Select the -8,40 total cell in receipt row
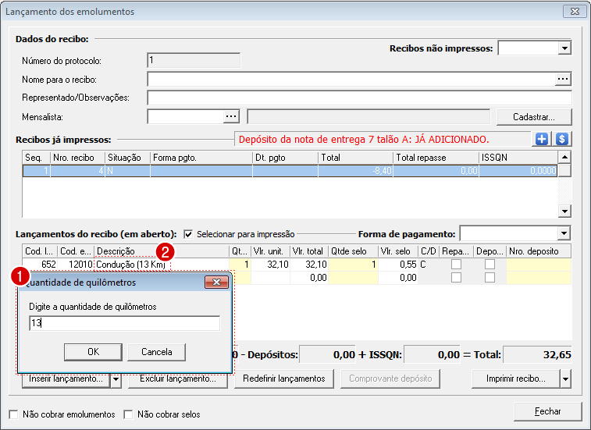Screen dimensions: 591x430 coord(355,171)
